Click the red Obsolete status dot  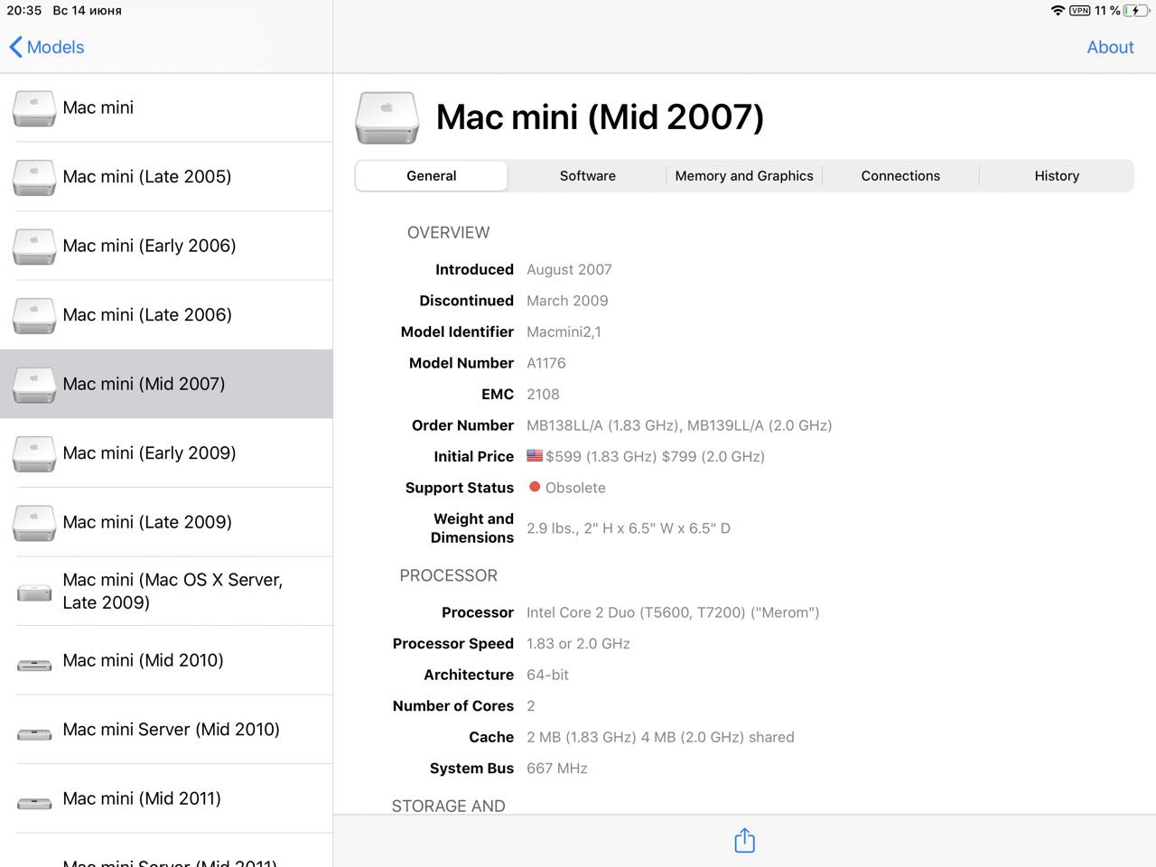pyautogui.click(x=535, y=487)
